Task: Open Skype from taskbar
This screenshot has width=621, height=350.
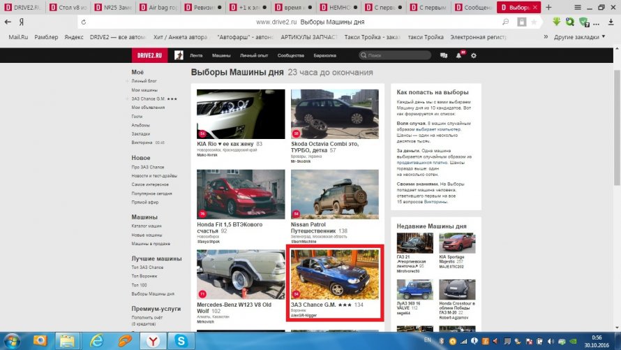Action: (x=181, y=341)
